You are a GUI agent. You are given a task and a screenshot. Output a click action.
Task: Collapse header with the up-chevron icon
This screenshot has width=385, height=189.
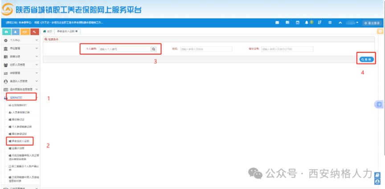click(x=340, y=23)
